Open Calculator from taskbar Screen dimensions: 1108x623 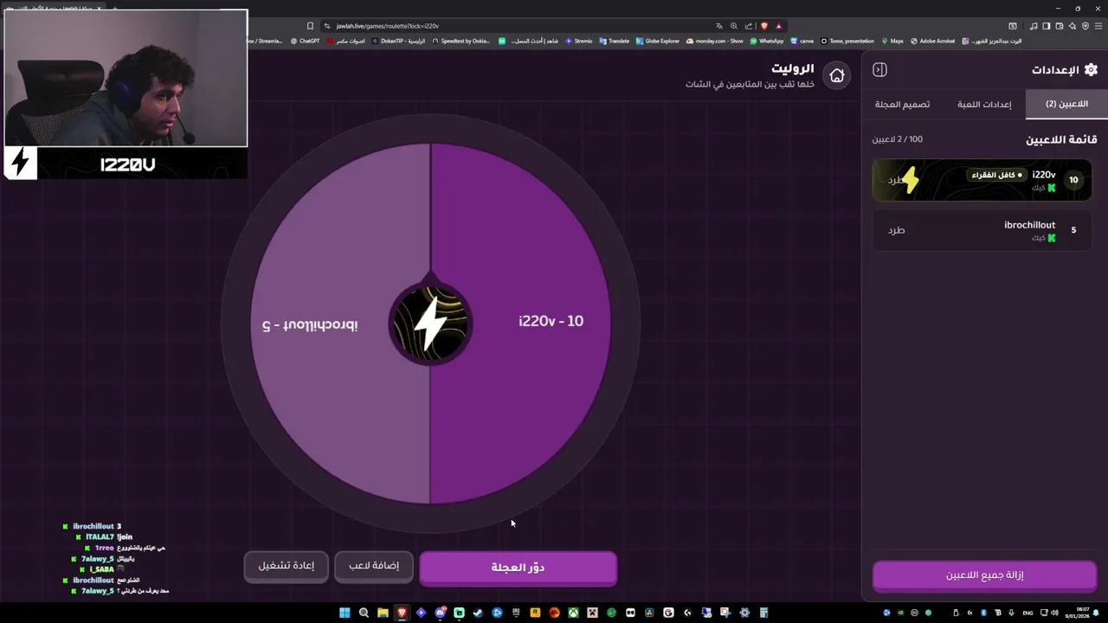tap(763, 613)
